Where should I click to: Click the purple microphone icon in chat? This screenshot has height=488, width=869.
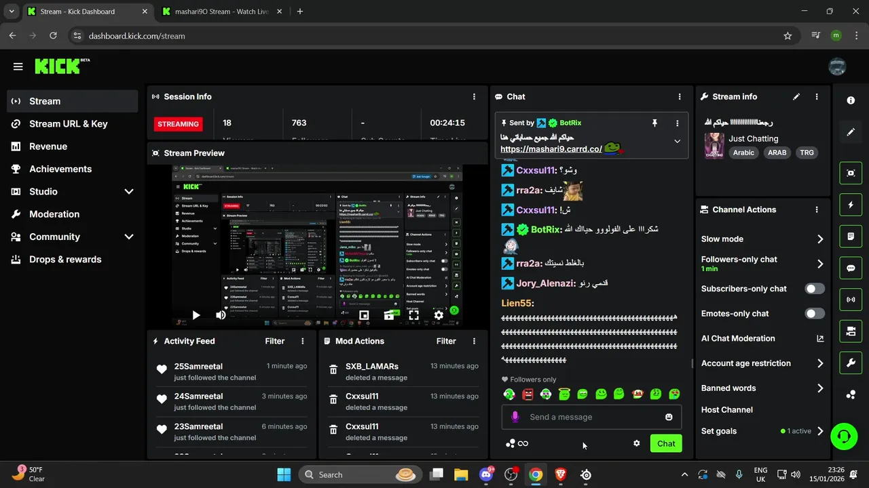pyautogui.click(x=515, y=417)
